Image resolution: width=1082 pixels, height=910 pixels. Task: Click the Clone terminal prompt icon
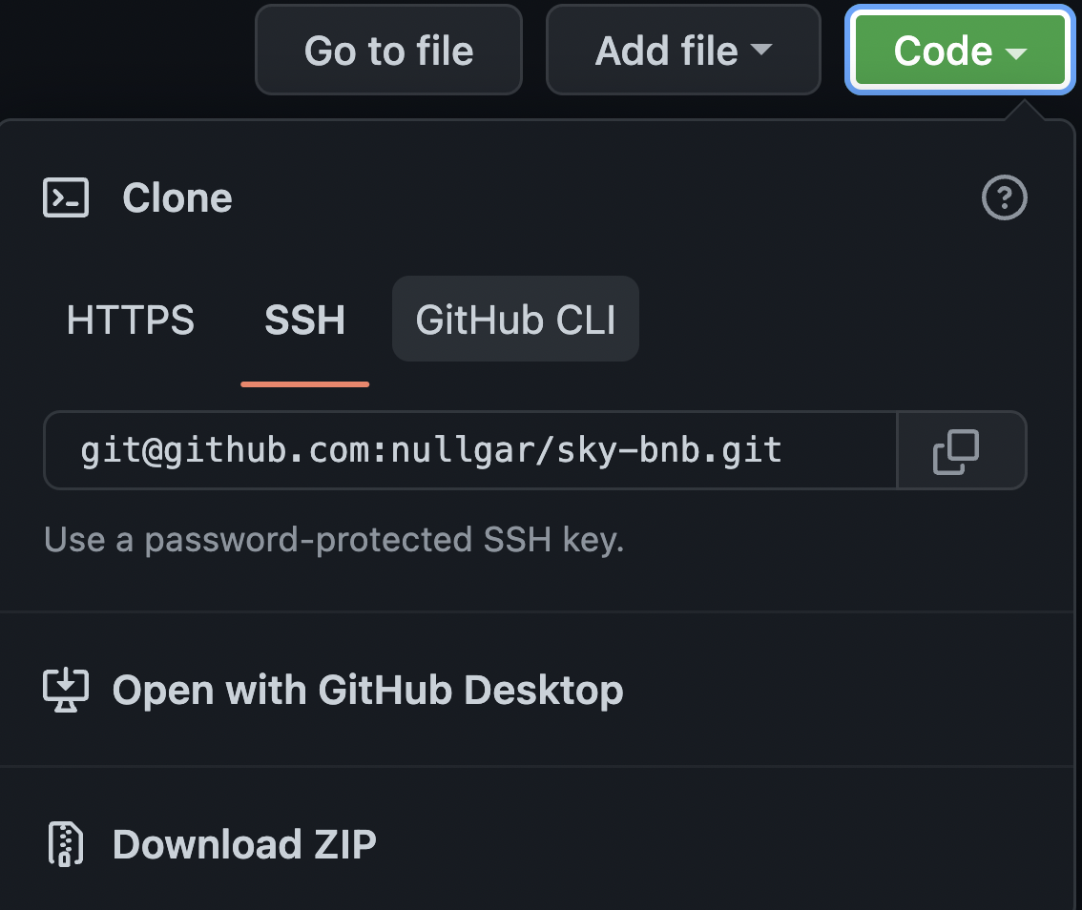66,197
